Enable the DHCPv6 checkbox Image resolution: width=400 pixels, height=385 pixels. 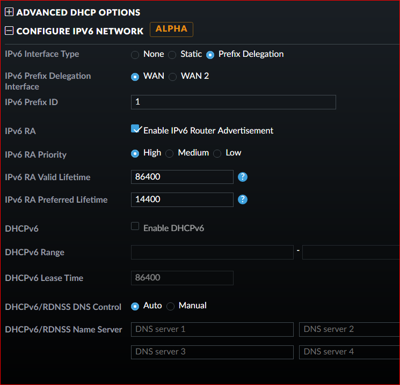point(135,227)
